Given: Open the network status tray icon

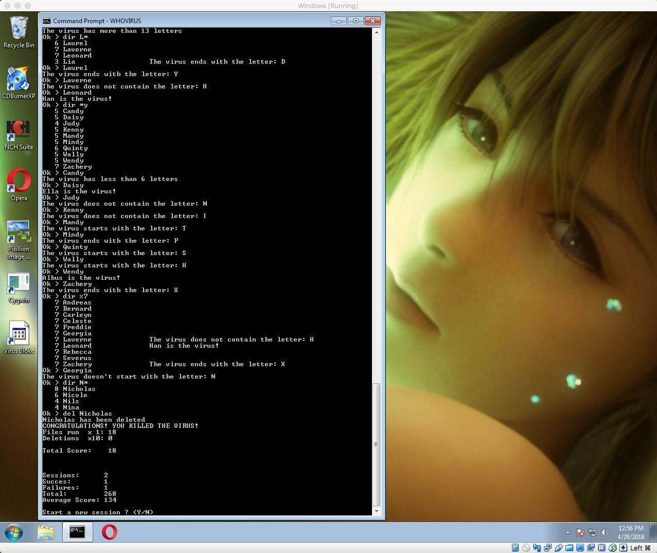Looking at the screenshot, I should pyautogui.click(x=592, y=532).
